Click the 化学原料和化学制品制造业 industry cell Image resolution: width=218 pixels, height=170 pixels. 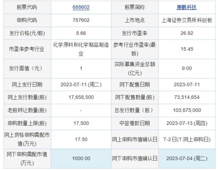click(81, 49)
